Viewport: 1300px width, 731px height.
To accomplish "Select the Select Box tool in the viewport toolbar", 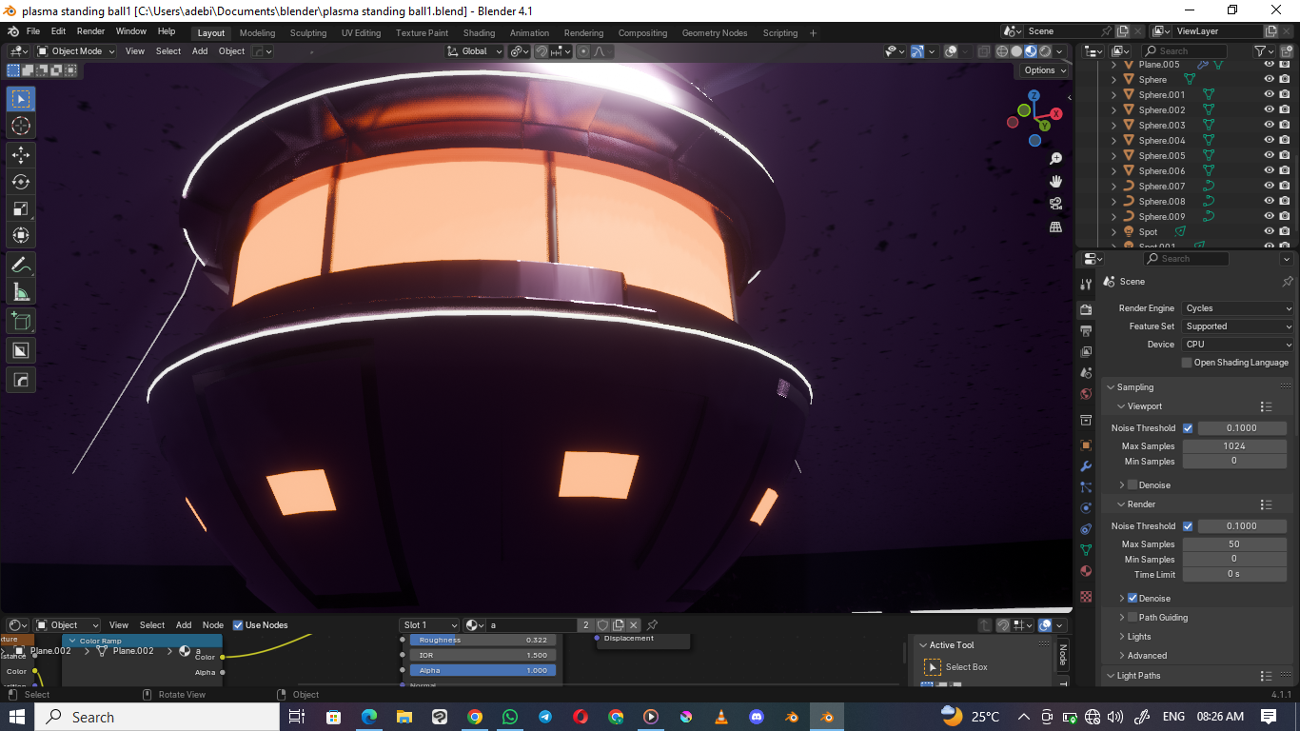I will pos(21,98).
